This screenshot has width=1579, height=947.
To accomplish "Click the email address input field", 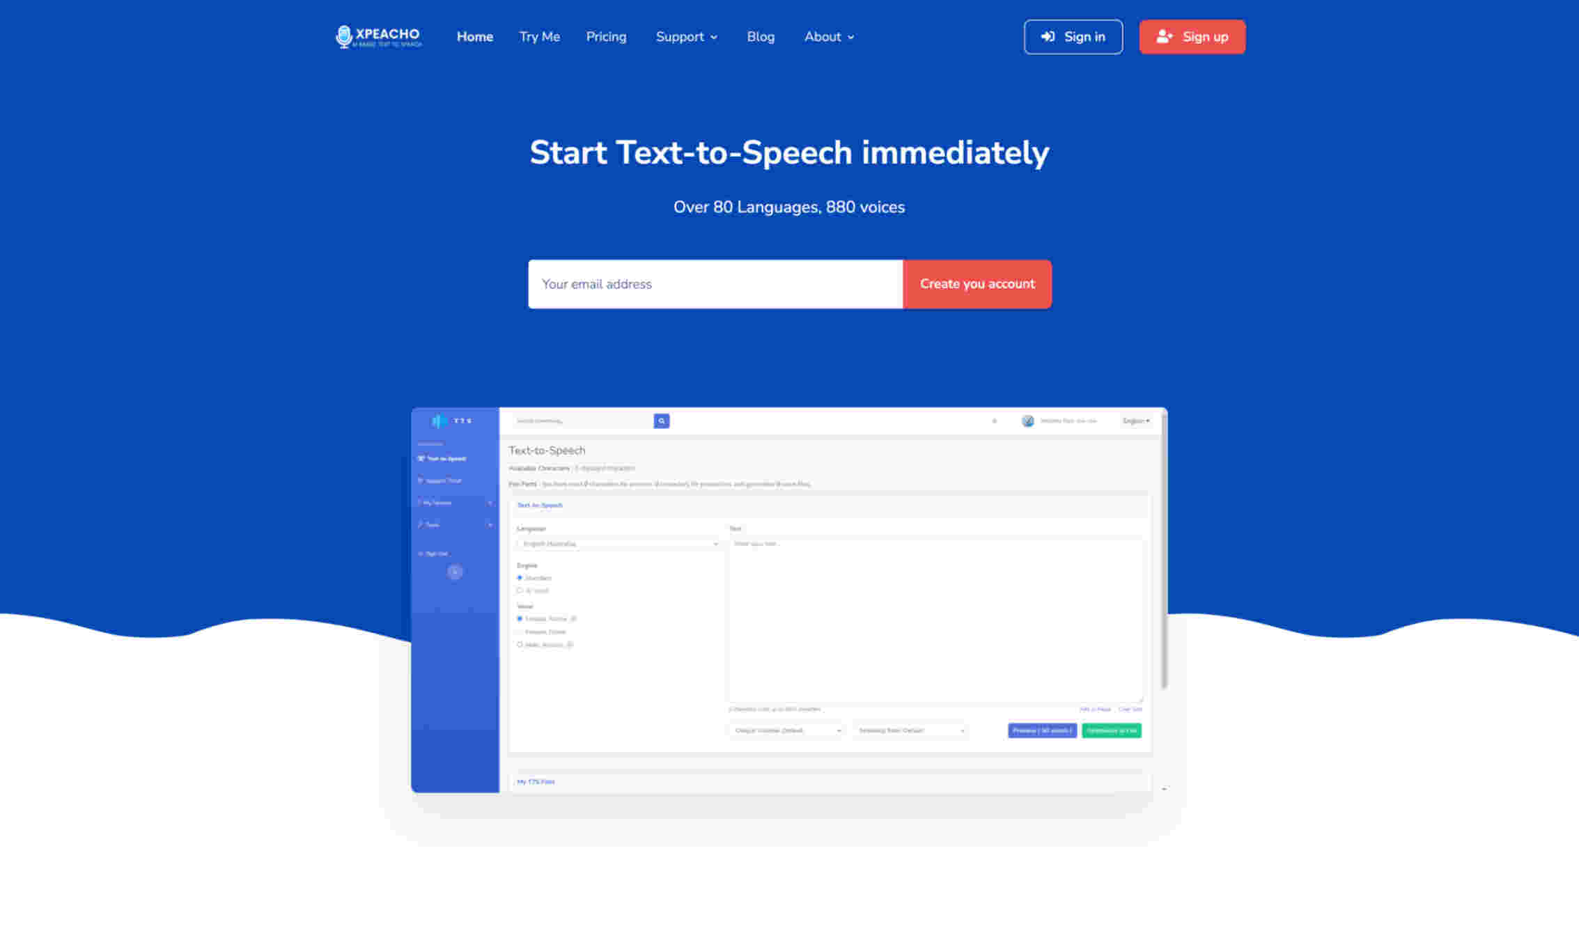I will [x=716, y=283].
